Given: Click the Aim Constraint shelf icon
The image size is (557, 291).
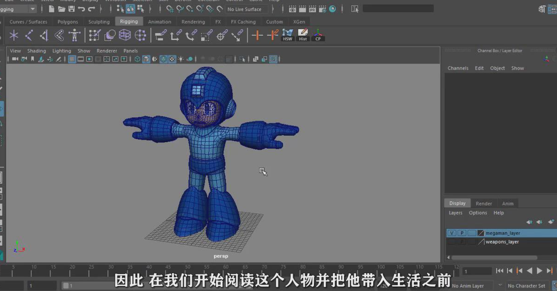Looking at the screenshot, I should coord(221,35).
